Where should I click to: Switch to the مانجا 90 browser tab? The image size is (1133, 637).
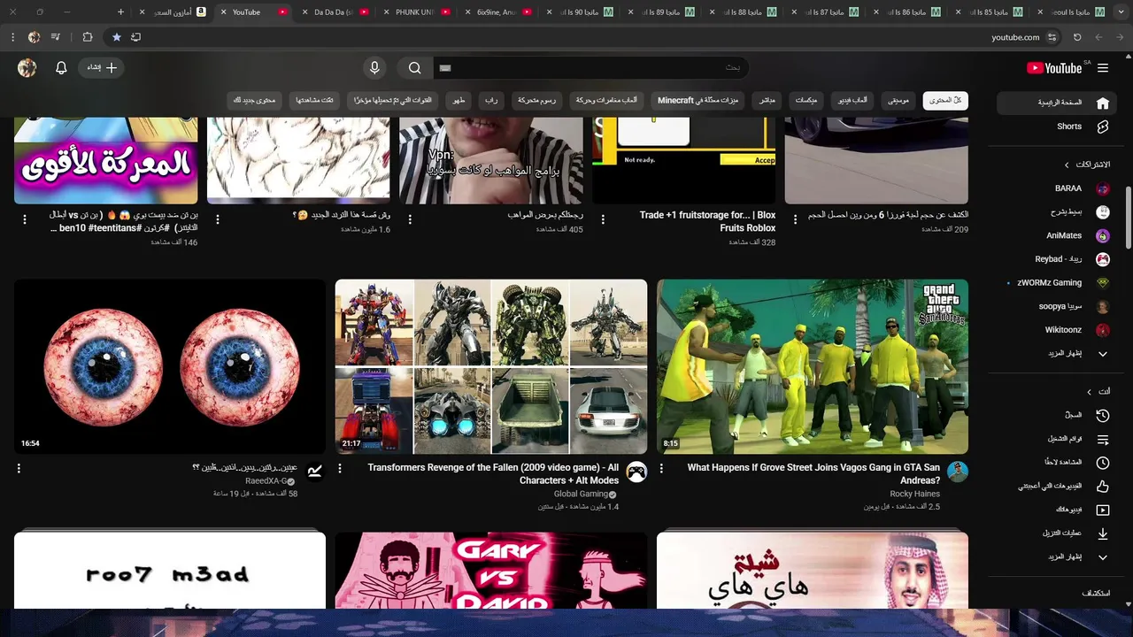579,12
